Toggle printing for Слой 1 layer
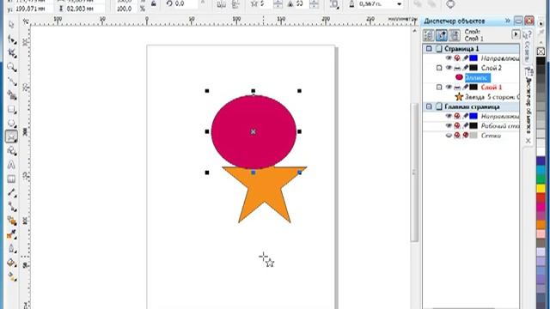 [x=457, y=87]
